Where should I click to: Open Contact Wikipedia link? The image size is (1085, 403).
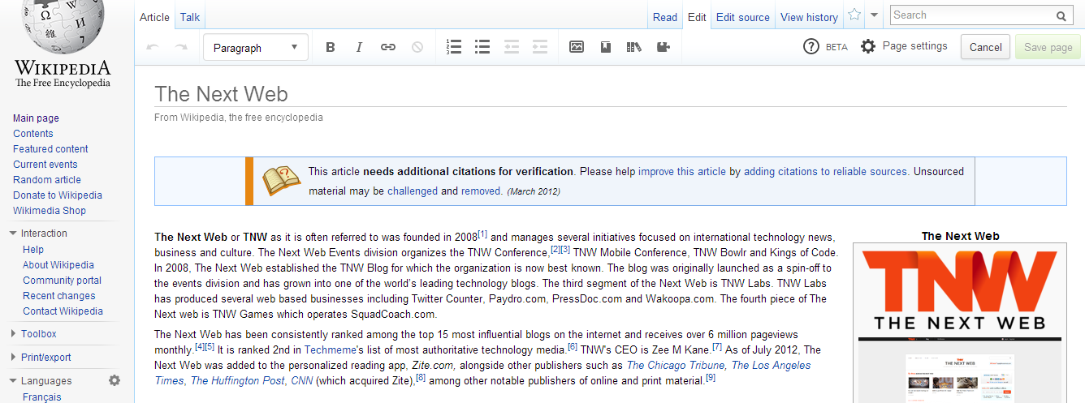[63, 311]
